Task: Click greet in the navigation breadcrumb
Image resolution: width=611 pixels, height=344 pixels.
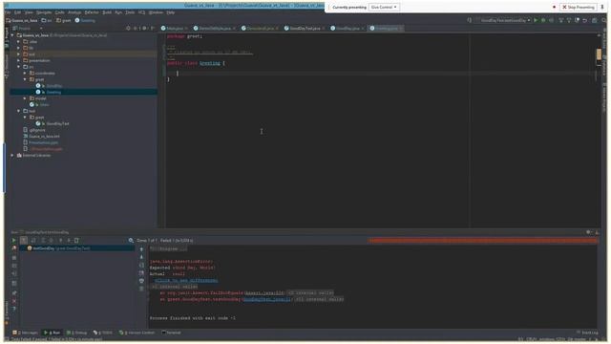Action: tap(64, 20)
